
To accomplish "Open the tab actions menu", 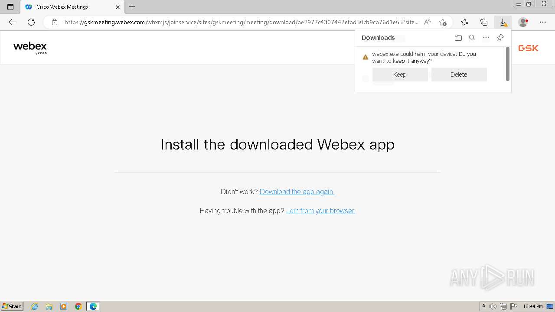I will 10,7.
